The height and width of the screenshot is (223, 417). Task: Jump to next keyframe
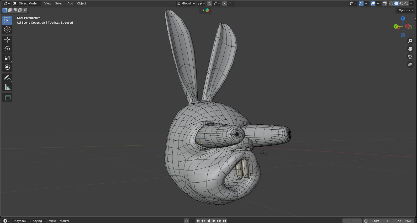tap(219, 221)
